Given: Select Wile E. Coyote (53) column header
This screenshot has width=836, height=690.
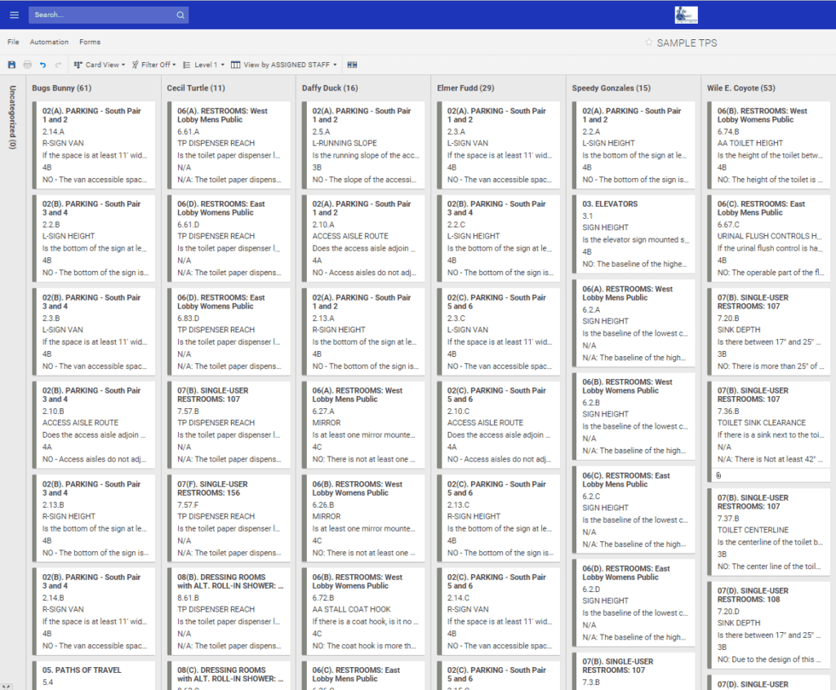Looking at the screenshot, I should click(x=741, y=88).
